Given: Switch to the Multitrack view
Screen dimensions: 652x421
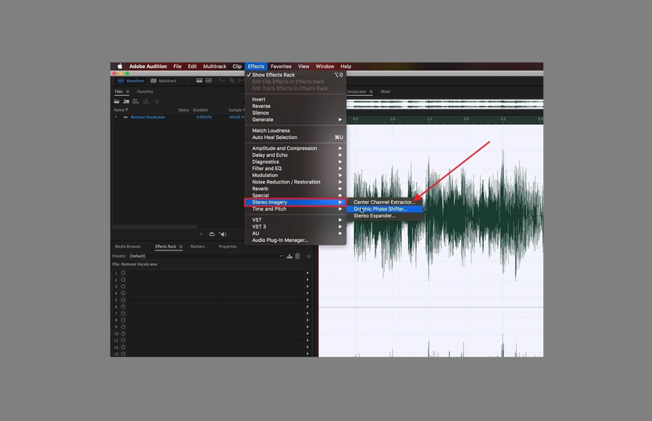Looking at the screenshot, I should tap(164, 81).
